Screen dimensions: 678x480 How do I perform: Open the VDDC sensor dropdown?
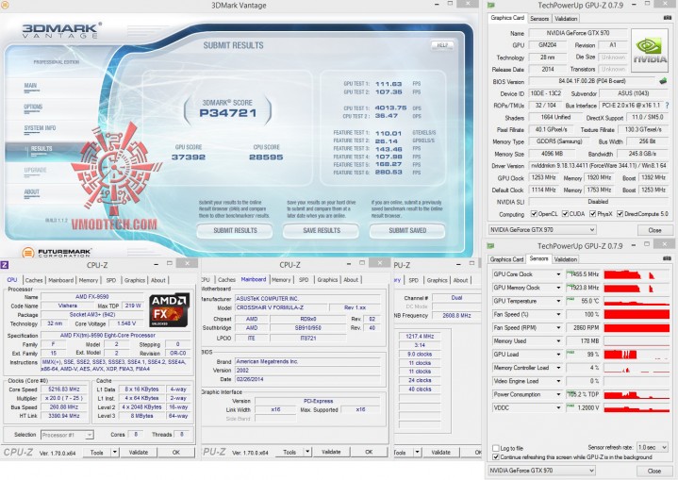(x=558, y=407)
